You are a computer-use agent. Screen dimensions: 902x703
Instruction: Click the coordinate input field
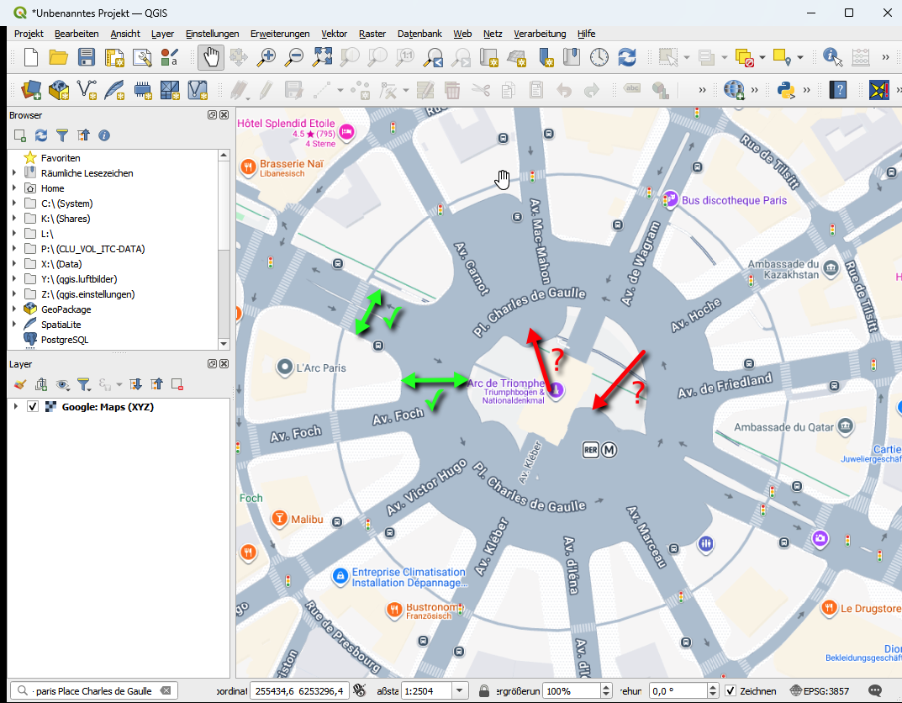coord(298,690)
